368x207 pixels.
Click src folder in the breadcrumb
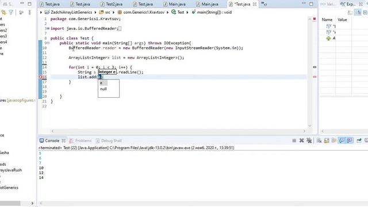click(108, 12)
